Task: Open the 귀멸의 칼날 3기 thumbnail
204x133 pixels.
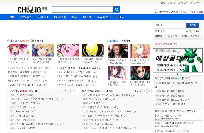Action: [140, 73]
